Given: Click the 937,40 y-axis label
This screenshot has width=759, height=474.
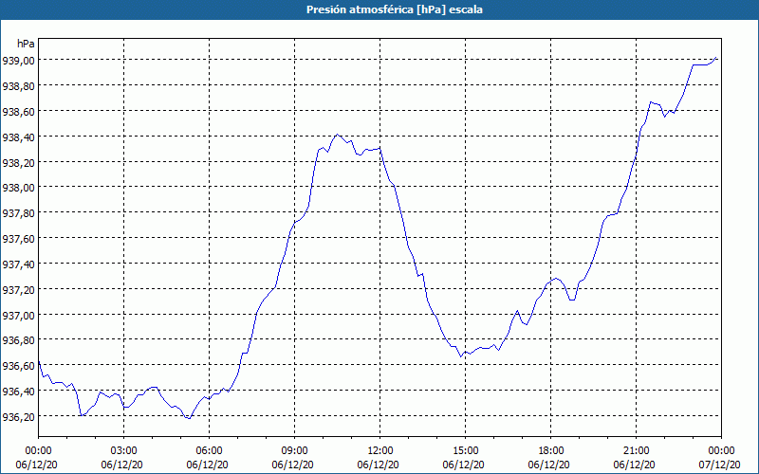Looking at the screenshot, I should pyautogui.click(x=18, y=264).
